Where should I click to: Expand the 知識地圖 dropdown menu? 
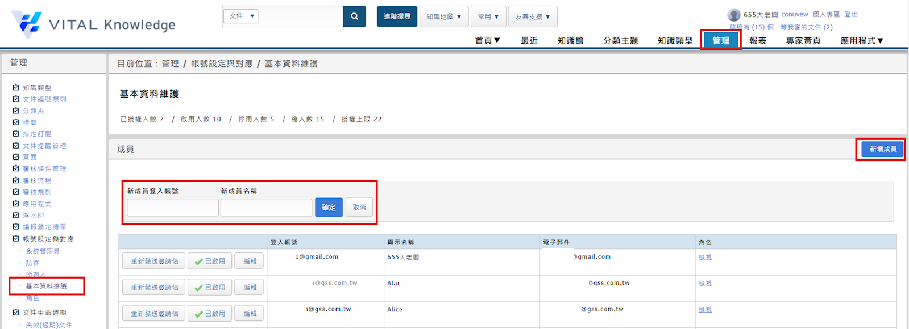[x=443, y=16]
